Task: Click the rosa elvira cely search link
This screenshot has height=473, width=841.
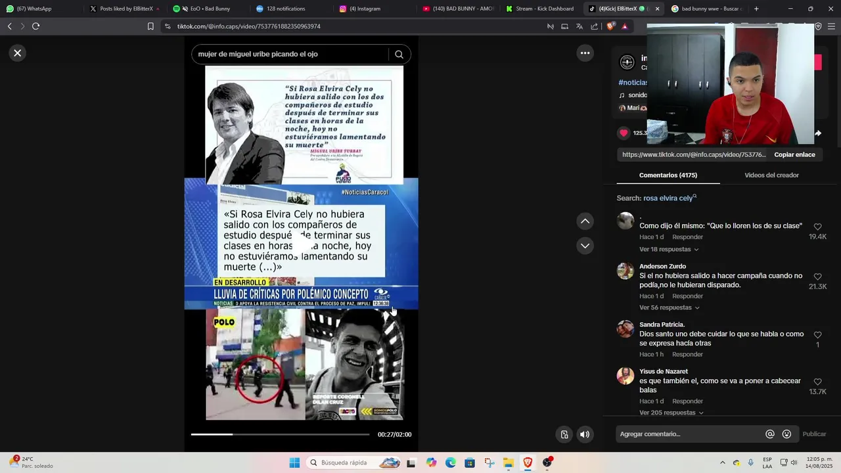Action: (668, 198)
